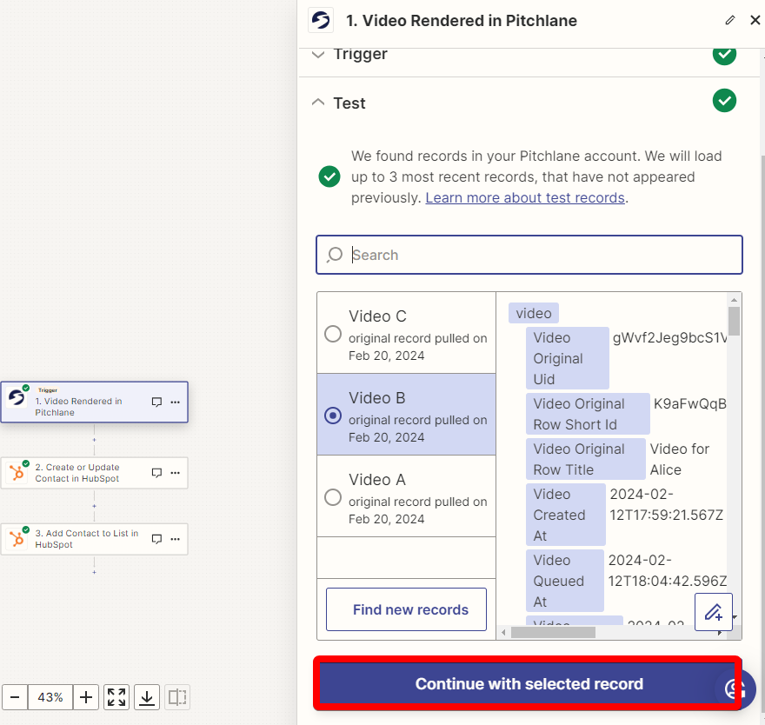Open more options on Create or Update Contact step
The width and height of the screenshot is (765, 725).
(x=175, y=473)
